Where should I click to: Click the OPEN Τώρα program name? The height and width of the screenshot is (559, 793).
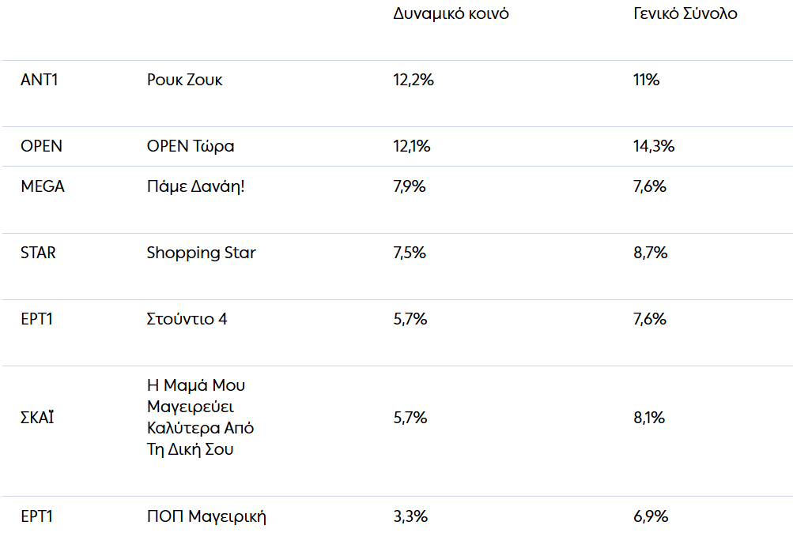(191, 146)
